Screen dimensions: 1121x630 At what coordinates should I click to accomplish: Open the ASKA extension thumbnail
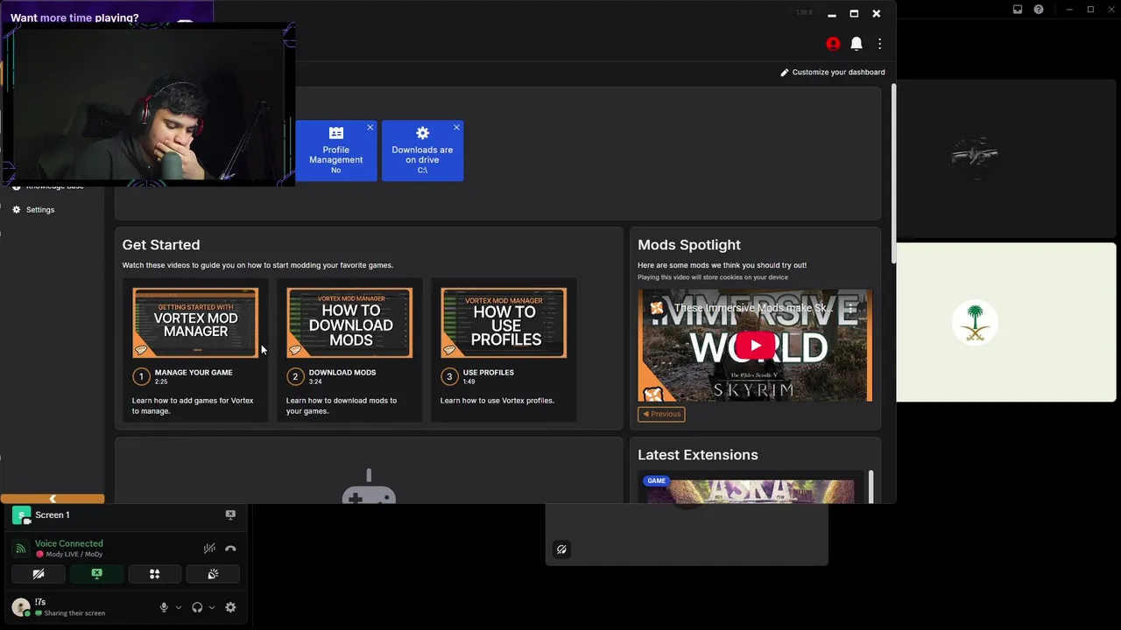(x=751, y=491)
